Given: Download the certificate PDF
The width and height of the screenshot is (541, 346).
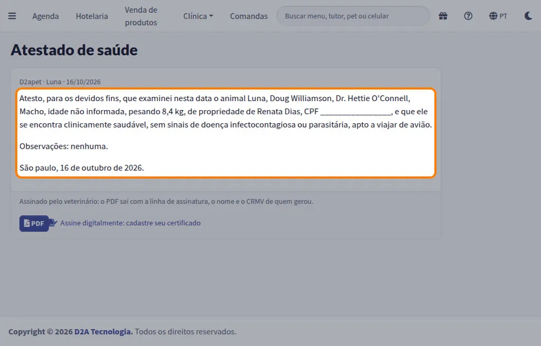Looking at the screenshot, I should pos(34,223).
